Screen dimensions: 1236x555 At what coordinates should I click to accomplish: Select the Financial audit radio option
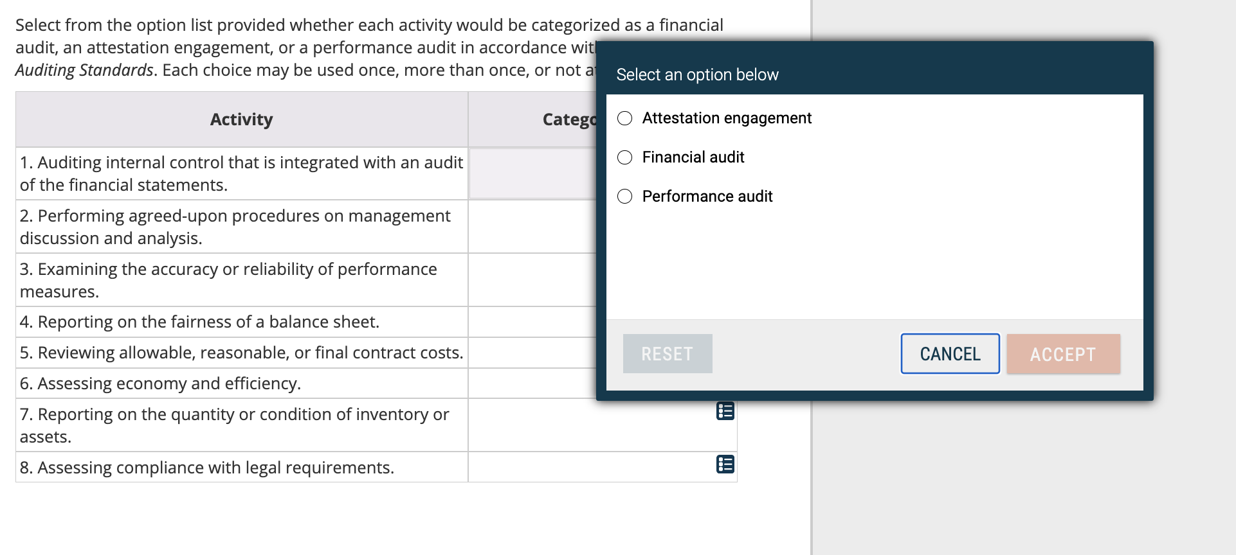pyautogui.click(x=624, y=157)
